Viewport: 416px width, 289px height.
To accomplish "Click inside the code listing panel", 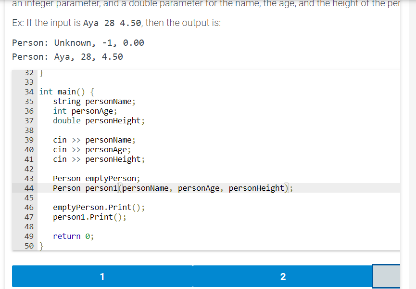I will tap(207, 159).
